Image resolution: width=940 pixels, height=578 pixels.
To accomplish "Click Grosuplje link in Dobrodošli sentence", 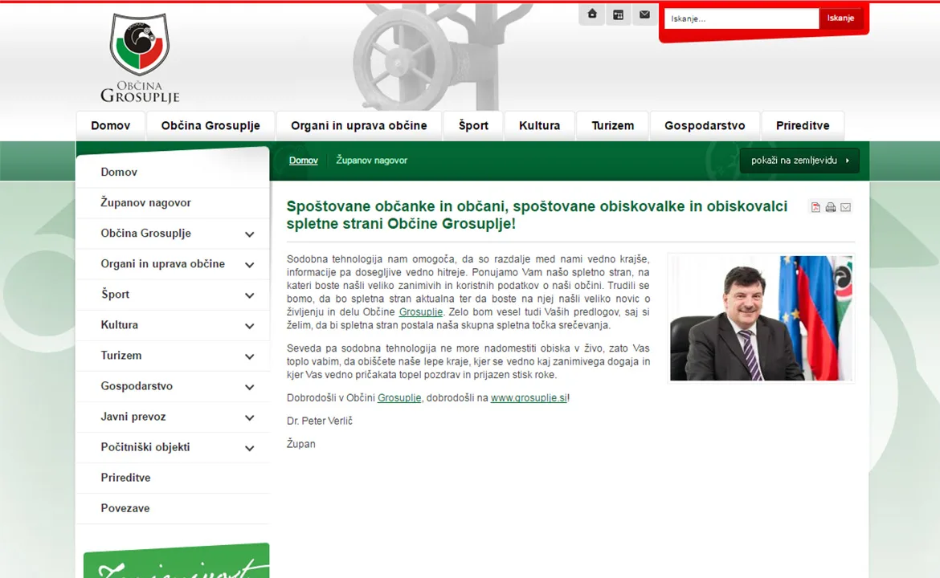I will coord(399,397).
